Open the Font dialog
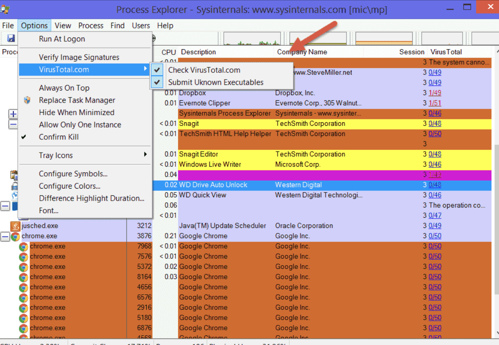Image resolution: width=499 pixels, height=345 pixels. (85, 211)
